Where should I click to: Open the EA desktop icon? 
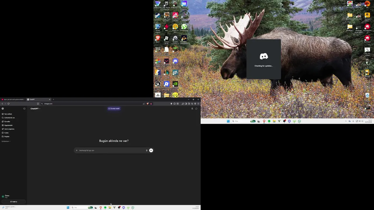pyautogui.click(x=367, y=4)
